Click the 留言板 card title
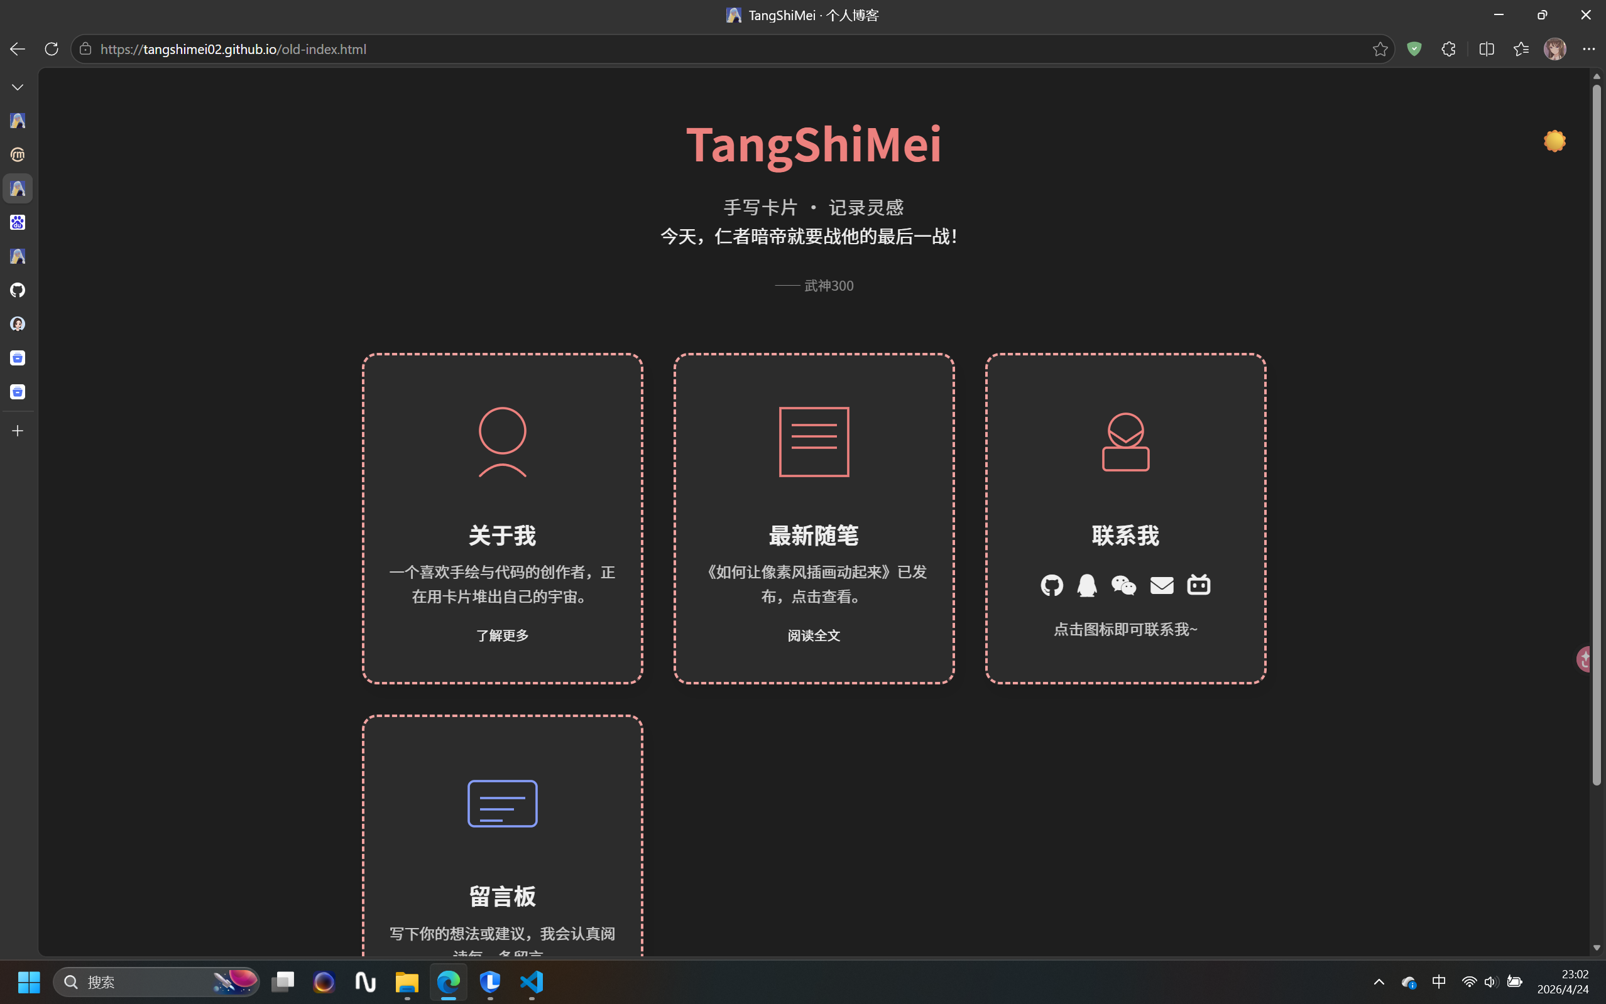This screenshot has height=1004, width=1606. [502, 897]
